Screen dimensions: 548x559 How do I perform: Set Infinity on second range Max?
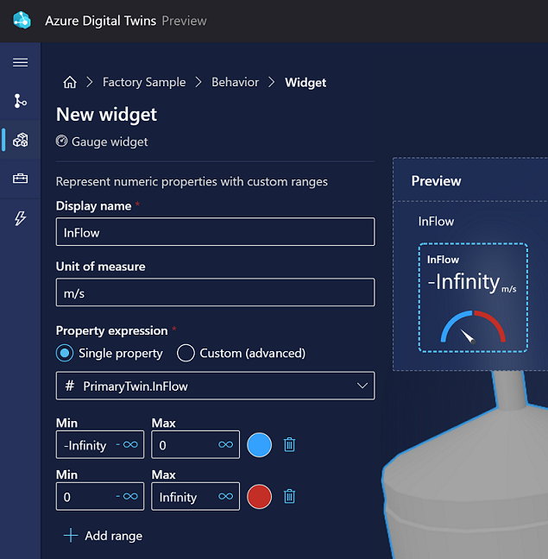tap(226, 496)
